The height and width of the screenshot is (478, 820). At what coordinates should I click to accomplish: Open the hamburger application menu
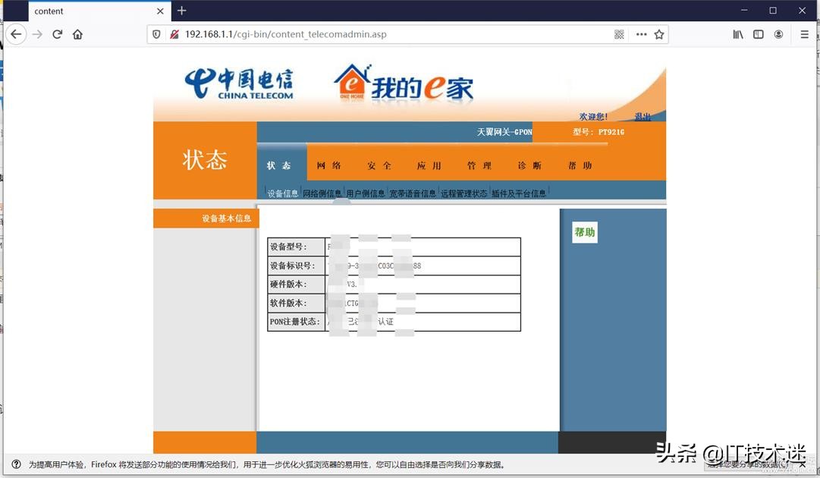tap(803, 34)
